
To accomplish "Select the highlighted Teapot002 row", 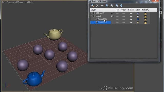I will click(x=101, y=22).
